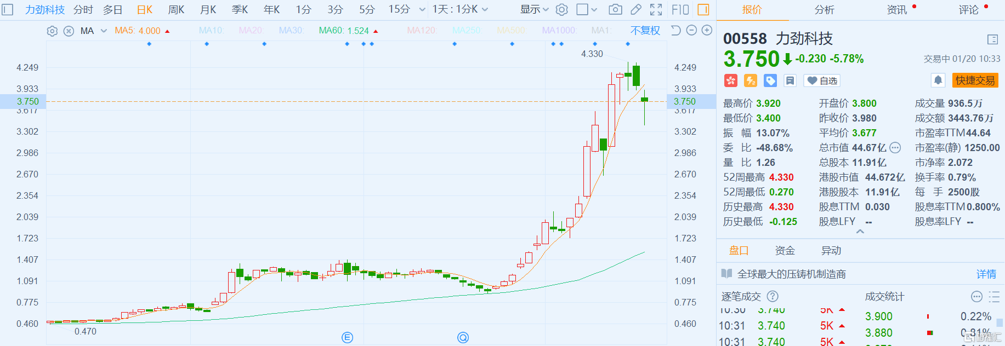Open 详情 company details link
Image resolution: width=1005 pixels, height=346 pixels.
(986, 274)
